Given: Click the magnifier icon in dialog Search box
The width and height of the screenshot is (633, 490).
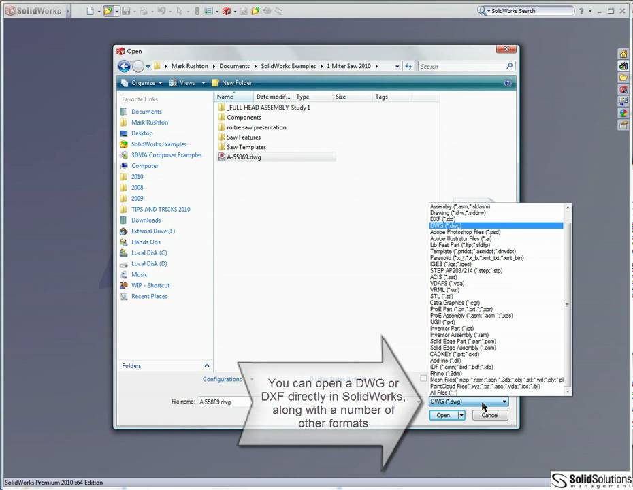Looking at the screenshot, I should point(510,66).
